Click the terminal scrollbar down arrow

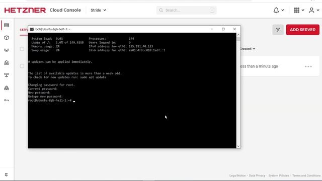coord(238,146)
